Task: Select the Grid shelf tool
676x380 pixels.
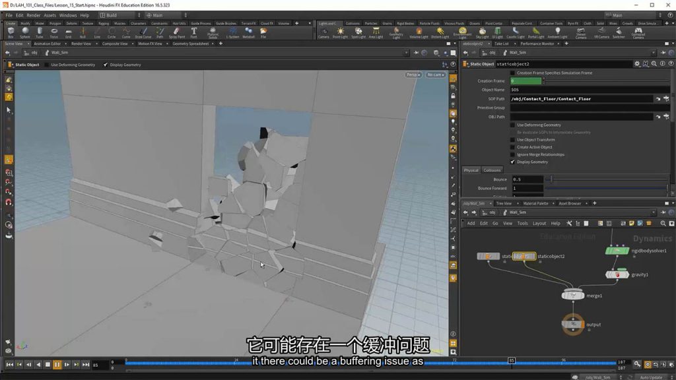Action: tap(68, 33)
